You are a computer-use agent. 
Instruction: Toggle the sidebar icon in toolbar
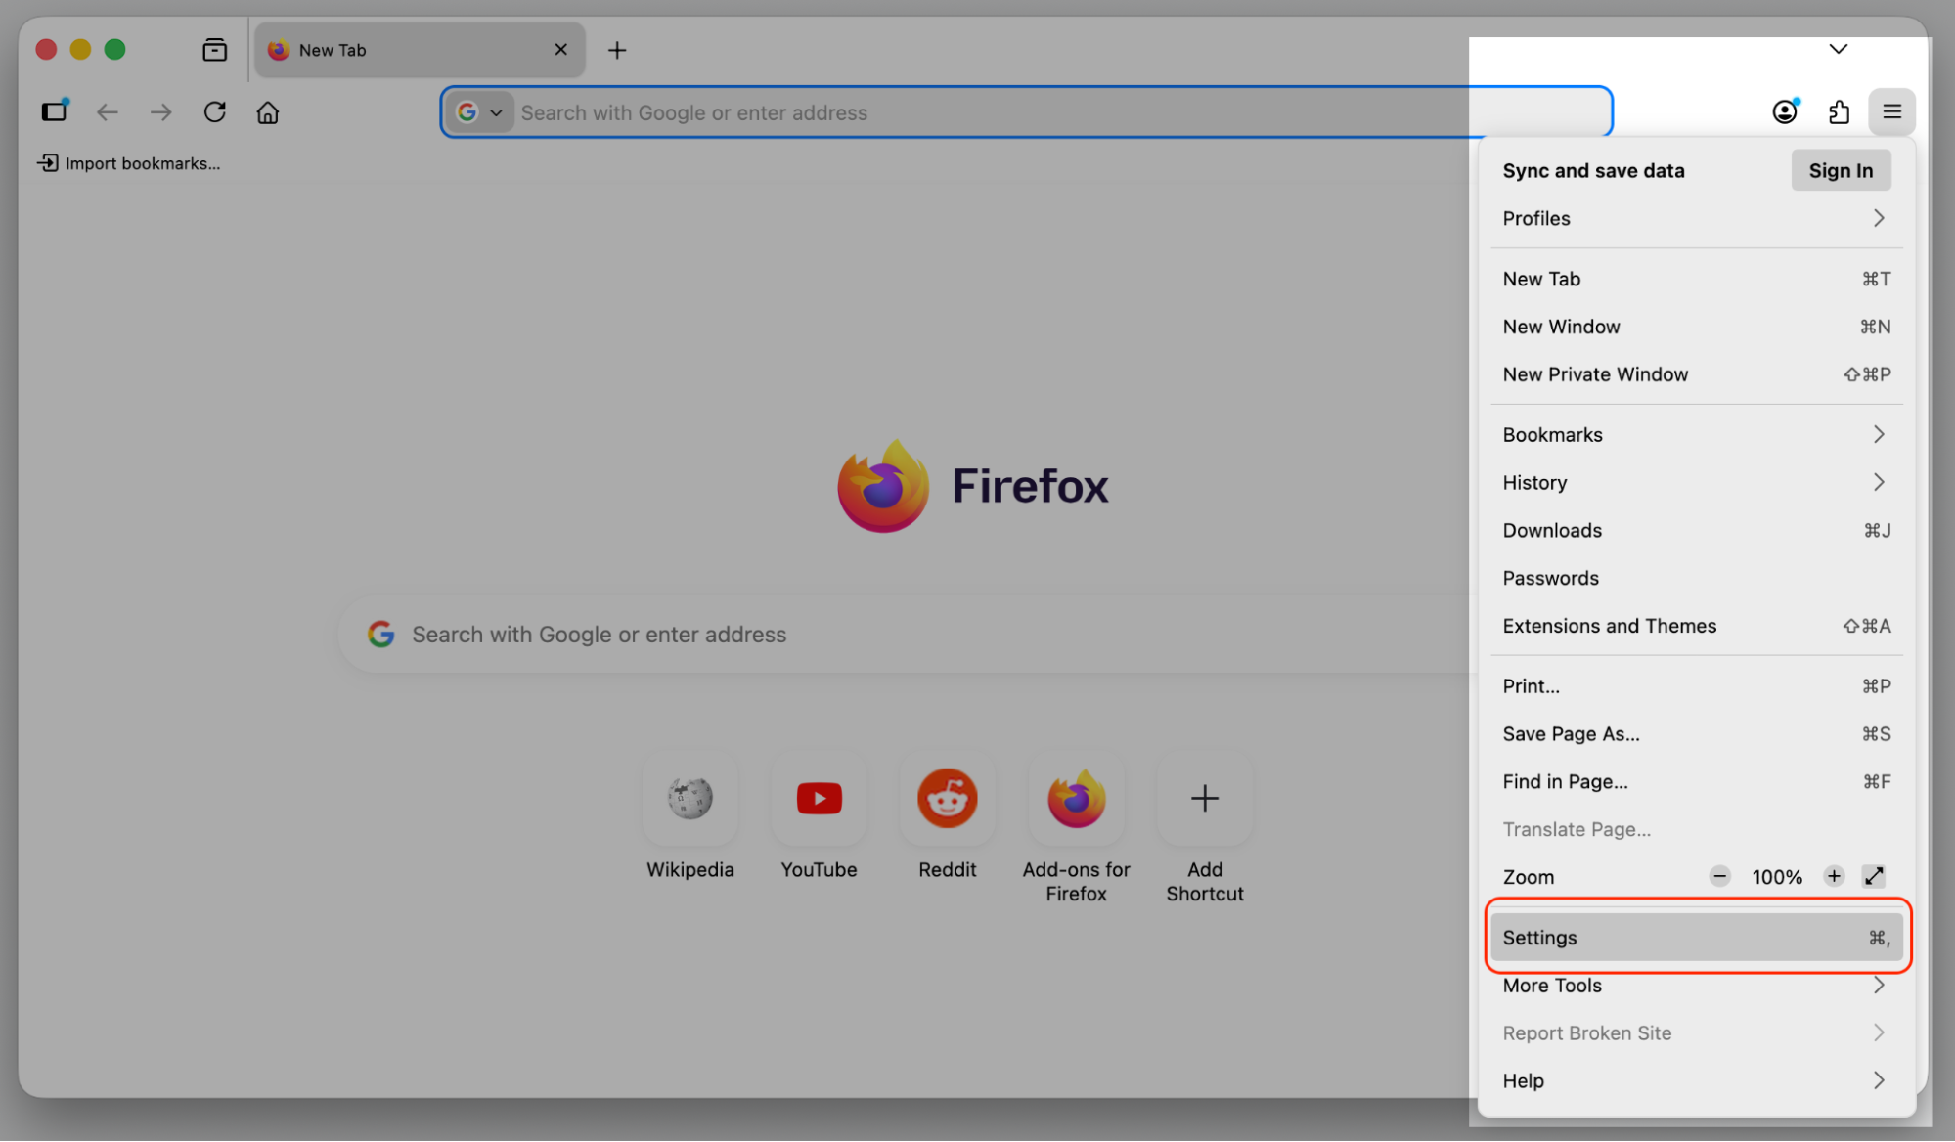(x=55, y=111)
